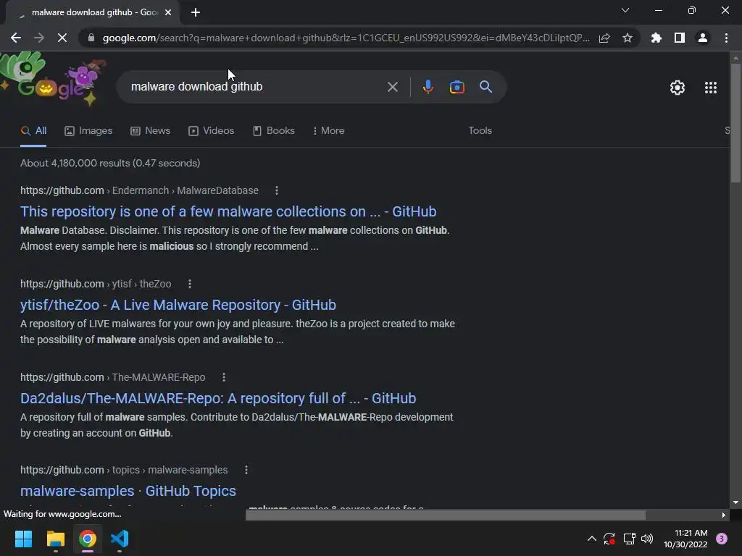
Task: Click the address bar URL
Action: (x=346, y=38)
